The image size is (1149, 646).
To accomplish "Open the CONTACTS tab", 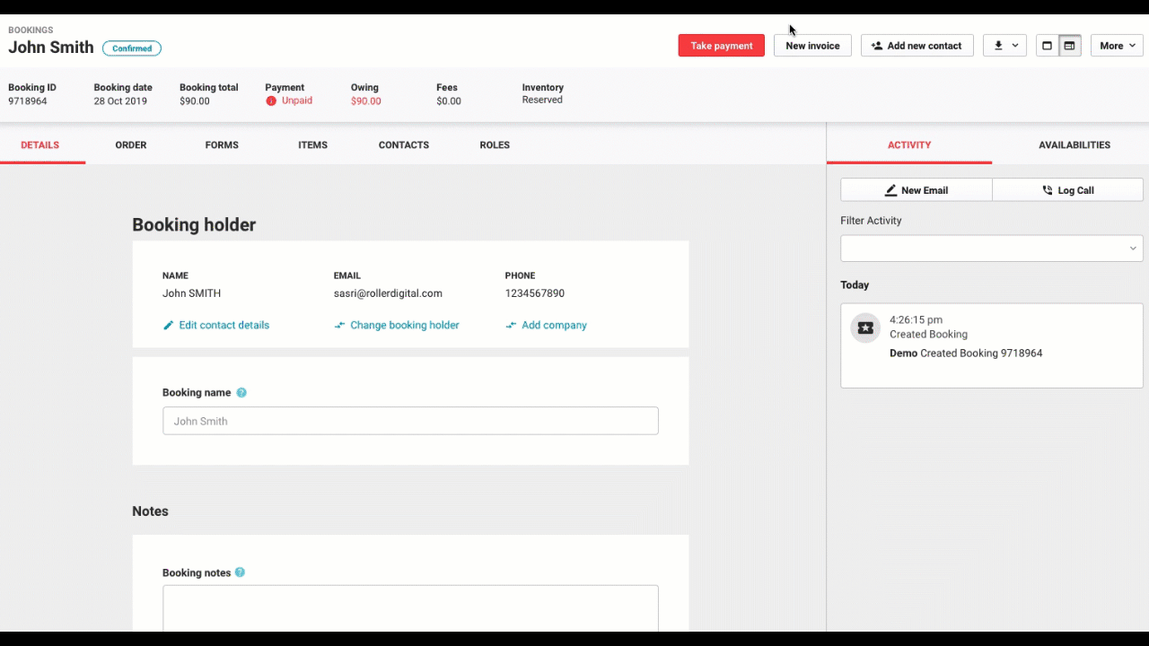I will click(x=404, y=144).
